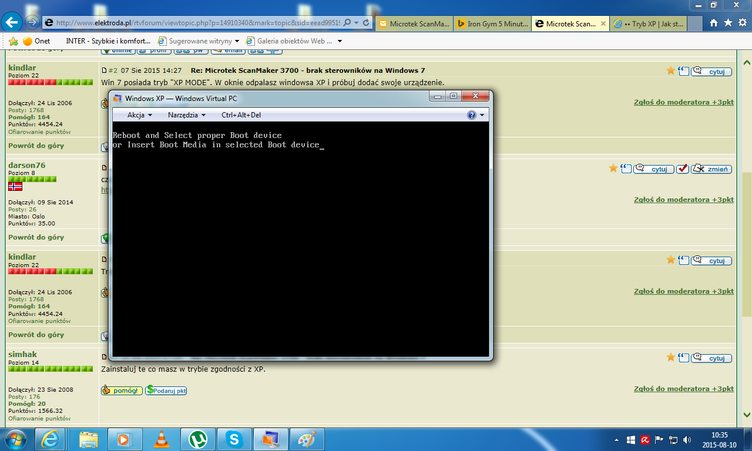Image resolution: width=752 pixels, height=451 pixels.
Task: Open Paint from the taskbar
Action: click(307, 439)
